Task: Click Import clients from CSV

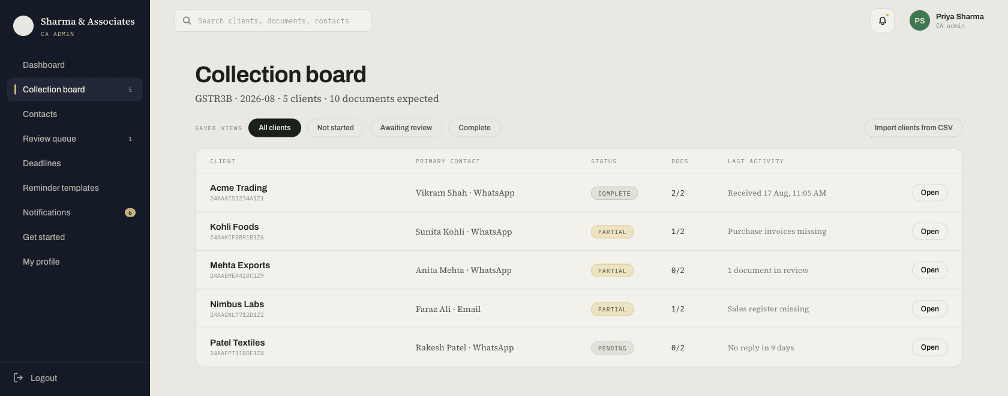Action: pos(913,128)
